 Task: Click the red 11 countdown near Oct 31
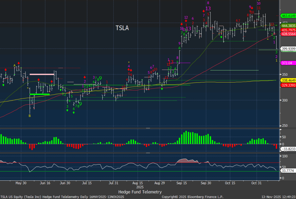tap(259, 8)
